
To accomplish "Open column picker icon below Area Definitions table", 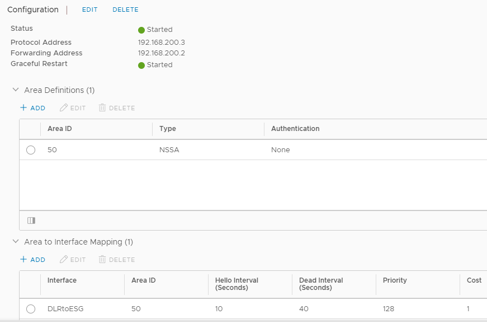I will (31, 221).
